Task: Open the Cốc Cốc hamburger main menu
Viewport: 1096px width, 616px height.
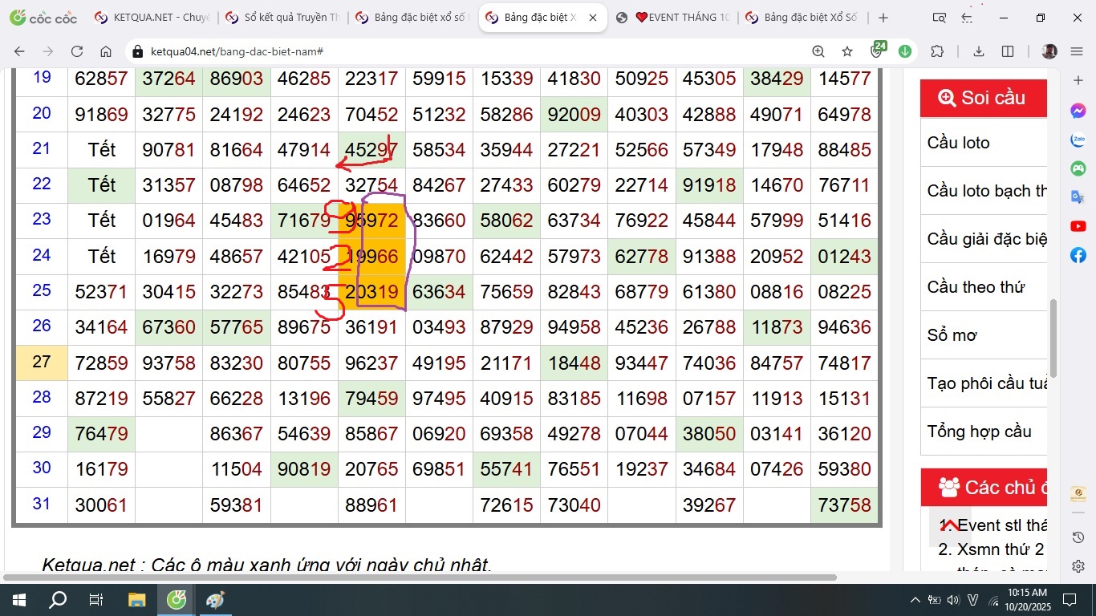Action: (1077, 51)
